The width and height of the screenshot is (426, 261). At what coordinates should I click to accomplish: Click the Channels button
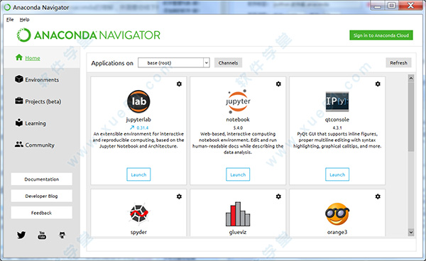228,63
